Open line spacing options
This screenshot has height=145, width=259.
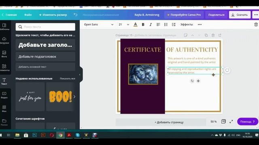point(174,25)
